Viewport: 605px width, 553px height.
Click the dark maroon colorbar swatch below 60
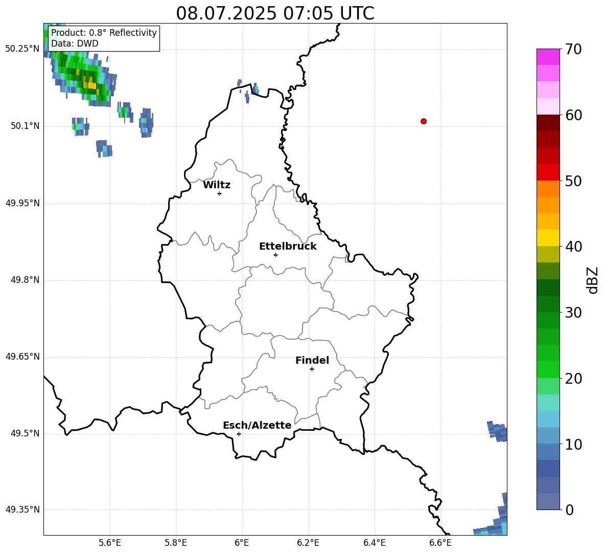coord(548,123)
